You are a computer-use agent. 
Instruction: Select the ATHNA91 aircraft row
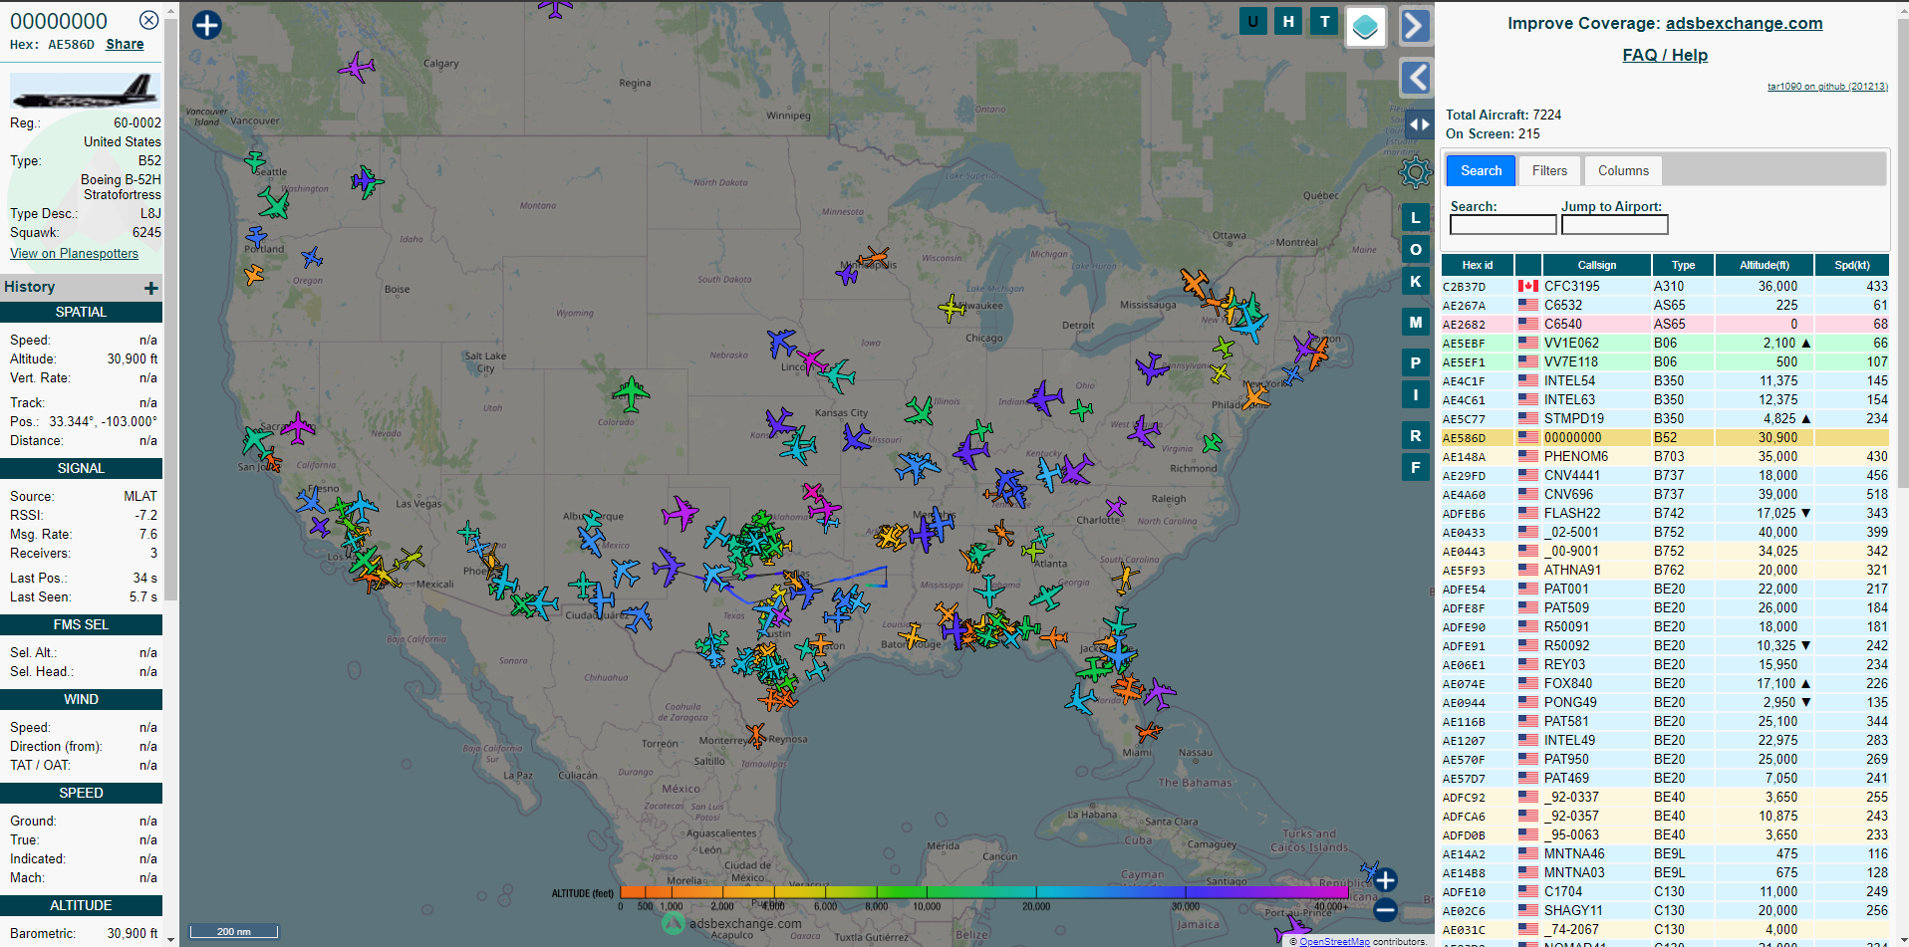(1665, 570)
